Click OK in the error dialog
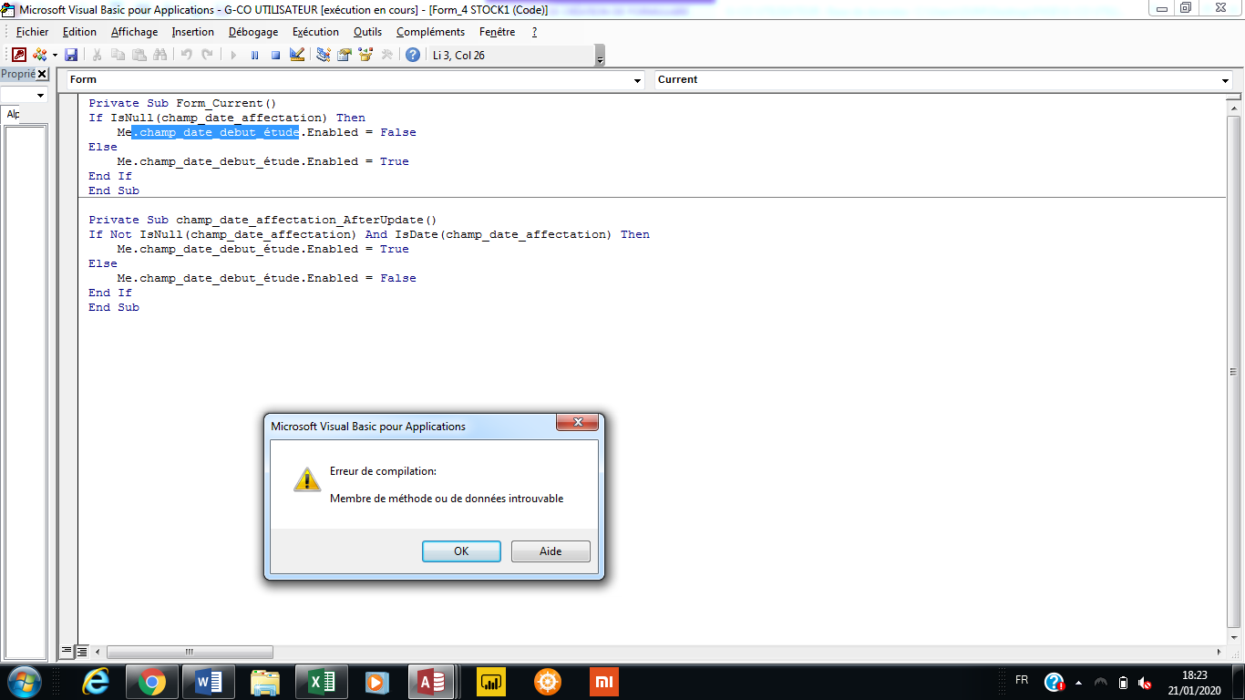The image size is (1245, 700). (x=461, y=551)
